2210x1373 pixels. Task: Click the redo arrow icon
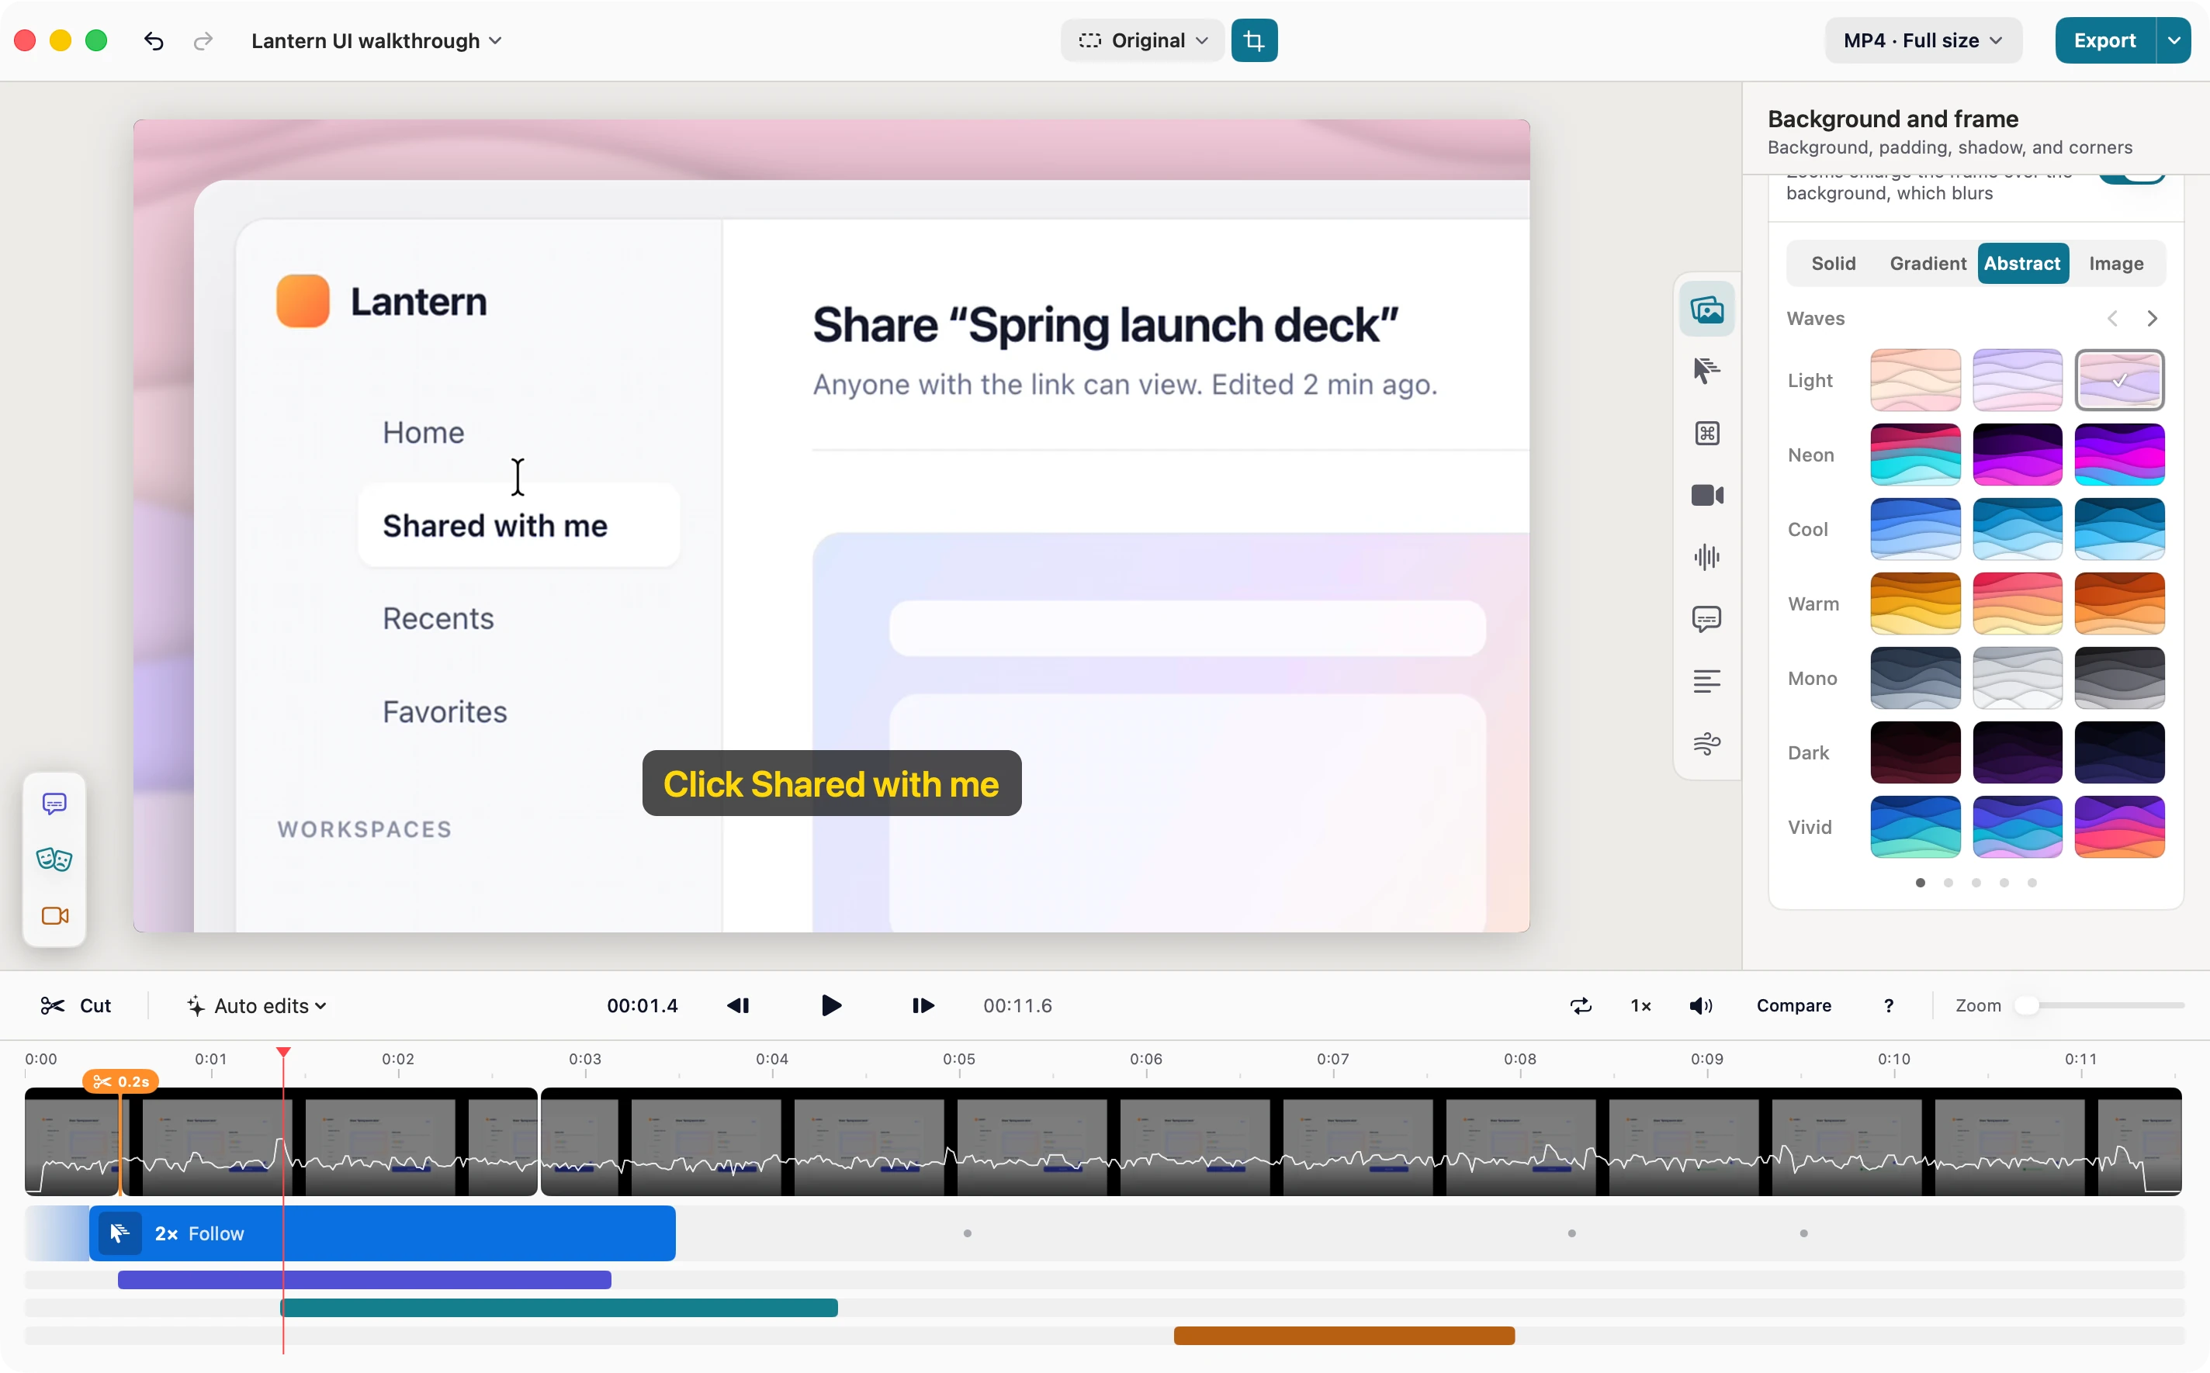click(203, 41)
